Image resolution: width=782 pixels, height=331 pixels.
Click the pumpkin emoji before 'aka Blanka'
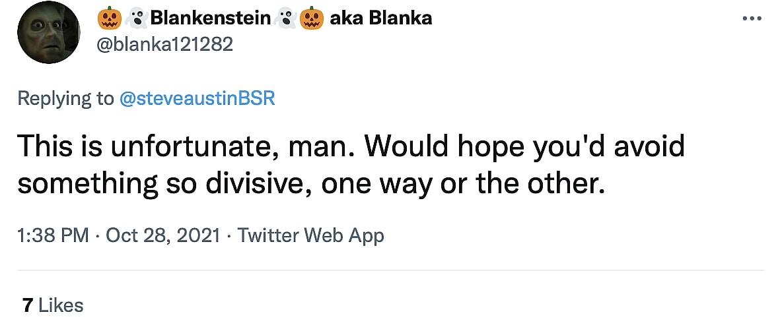point(310,18)
